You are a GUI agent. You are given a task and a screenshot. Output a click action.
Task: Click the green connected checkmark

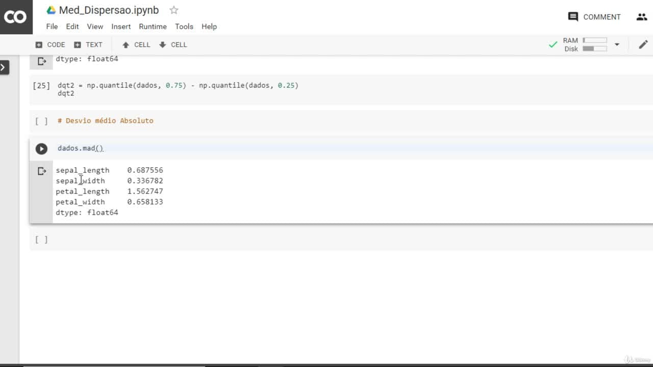(x=552, y=45)
